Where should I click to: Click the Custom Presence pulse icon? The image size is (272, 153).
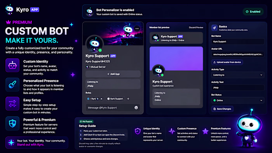172,131
